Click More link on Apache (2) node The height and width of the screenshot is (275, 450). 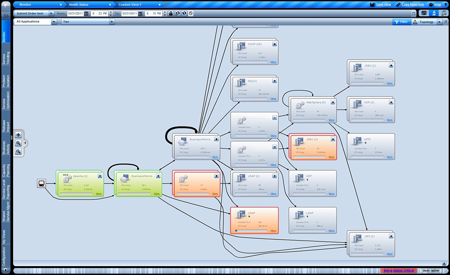click(99, 194)
